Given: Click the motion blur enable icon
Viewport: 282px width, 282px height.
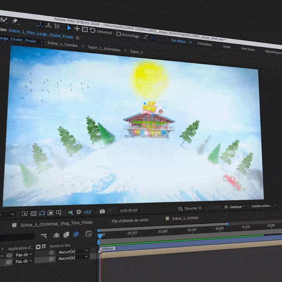Looking at the screenshot, I should pyautogui.click(x=76, y=234).
